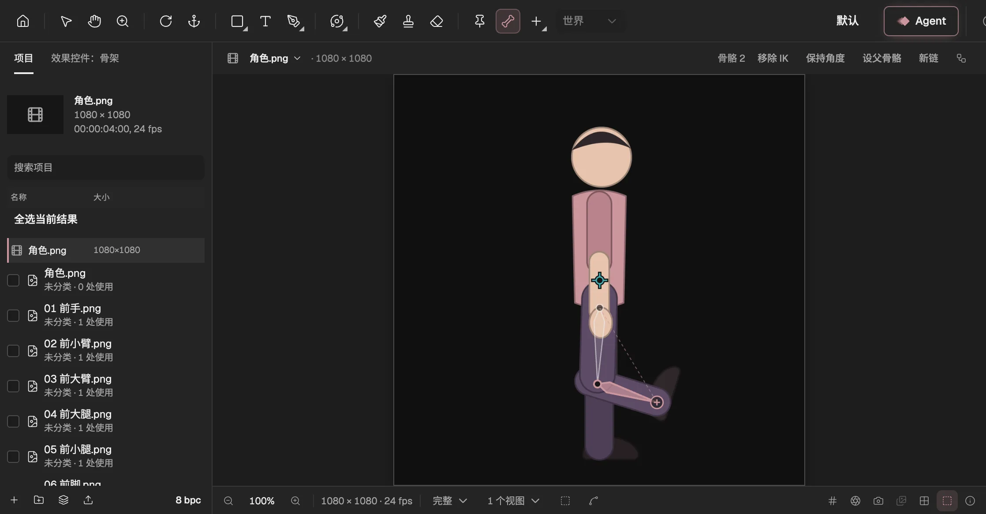Image resolution: width=986 pixels, height=514 pixels.
Task: Select the Roto brush tool
Action: tap(337, 21)
